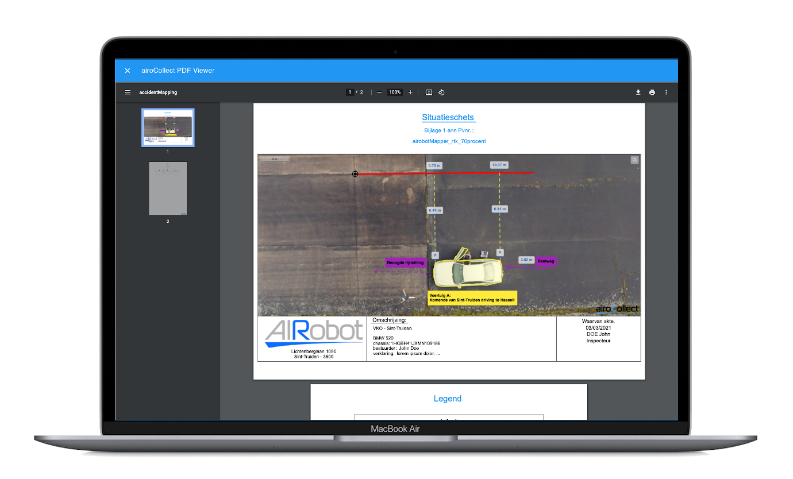Viewport: 793px width, 479px height.
Task: Toggle the sidebar hamburger menu
Action: pyautogui.click(x=128, y=92)
